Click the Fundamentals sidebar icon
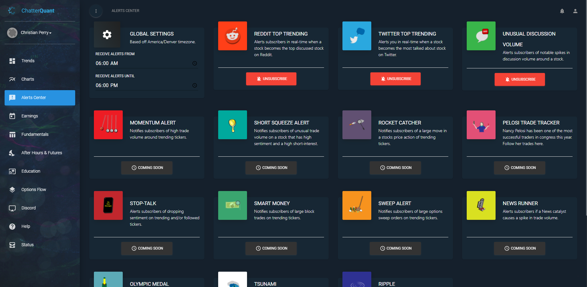The image size is (587, 287). [12, 134]
